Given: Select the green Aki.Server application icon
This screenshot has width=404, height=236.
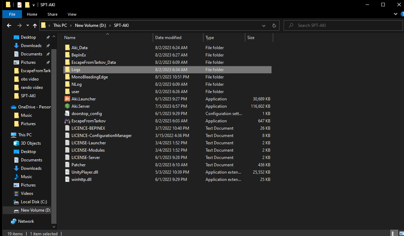Looking at the screenshot, I should tap(67, 106).
